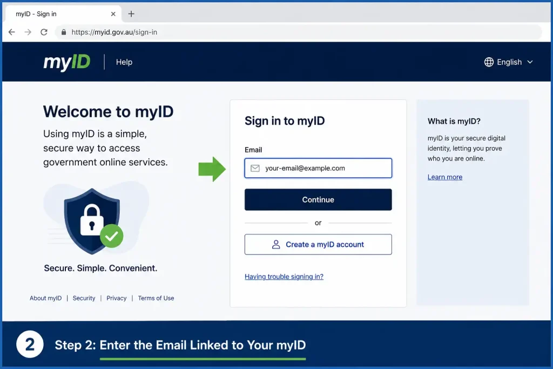The height and width of the screenshot is (369, 553).
Task: Reload the page with refresh icon
Action: click(44, 32)
